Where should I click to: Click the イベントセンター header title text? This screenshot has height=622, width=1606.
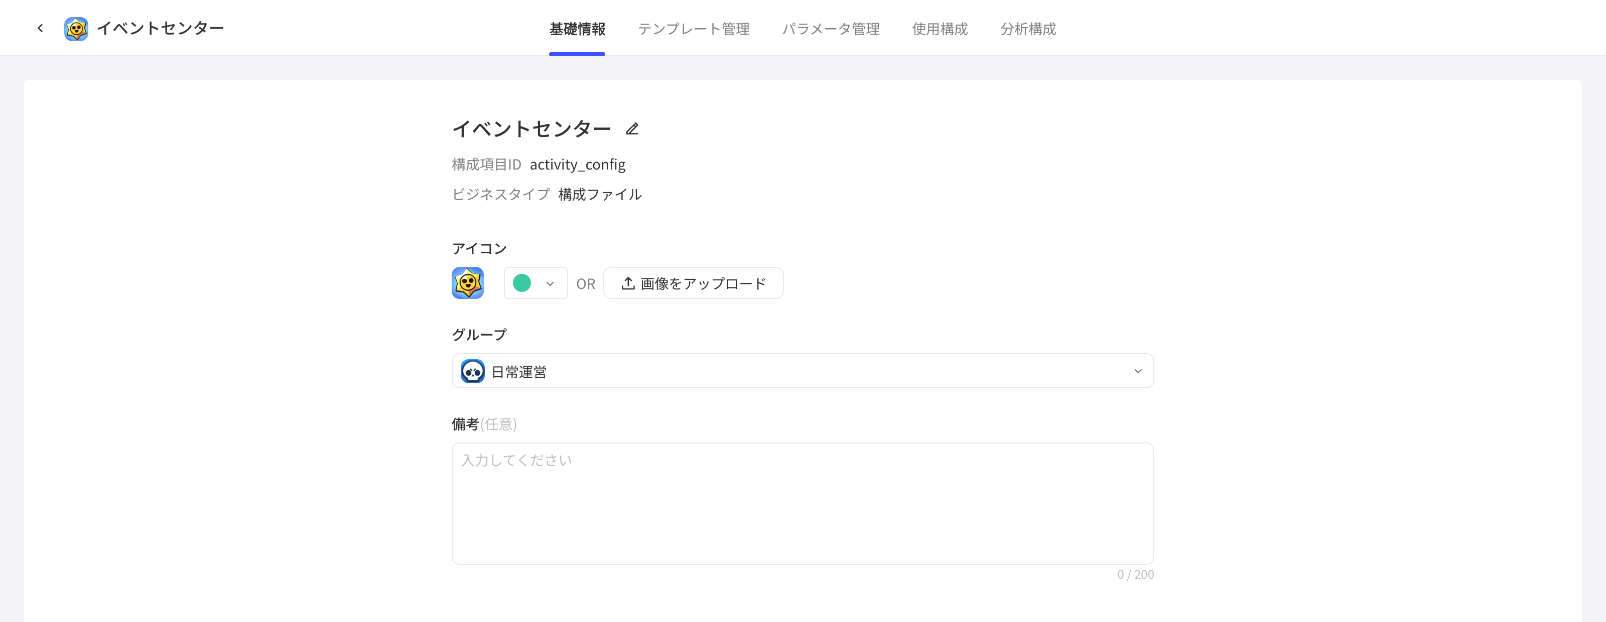pyautogui.click(x=160, y=28)
